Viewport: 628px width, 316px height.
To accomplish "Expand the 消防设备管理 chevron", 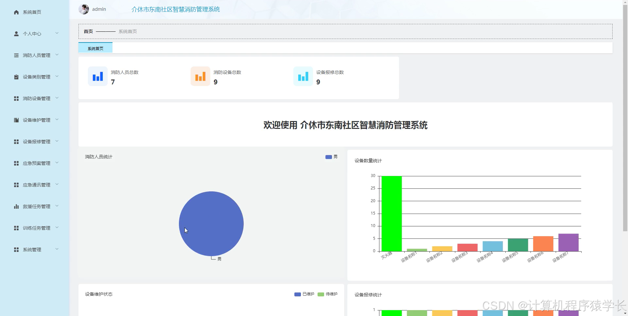I will point(57,98).
